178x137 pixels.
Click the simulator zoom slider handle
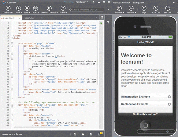click(167, 132)
